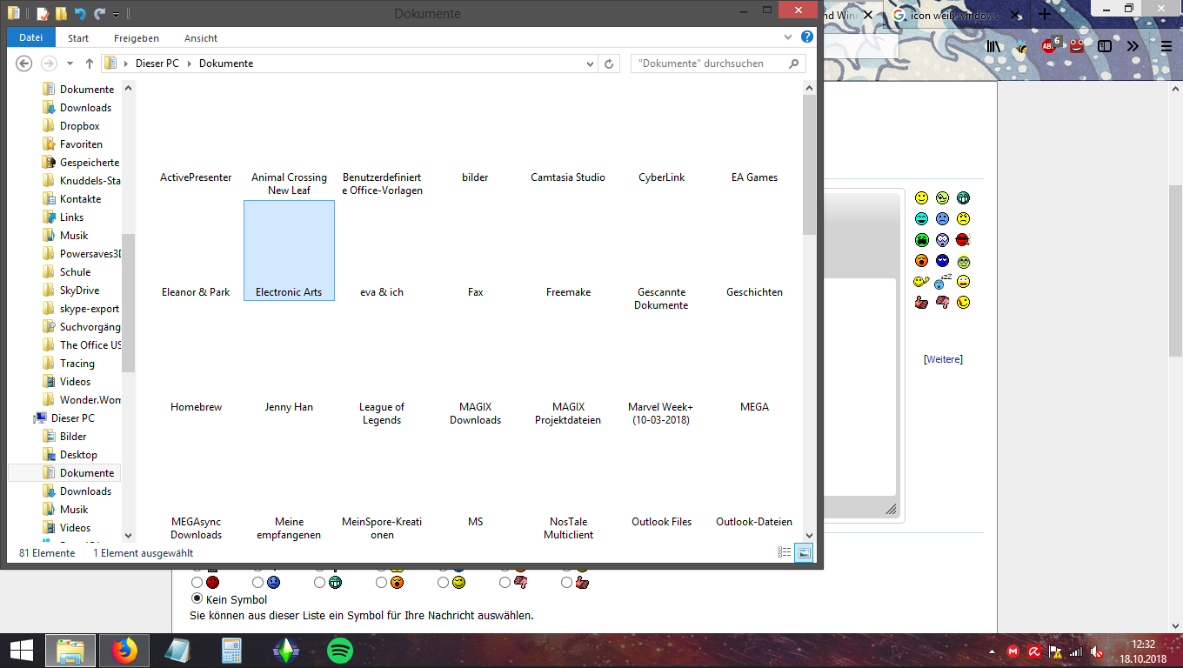
Task: Click the navigation pane scrollbar thumb
Action: (x=129, y=303)
